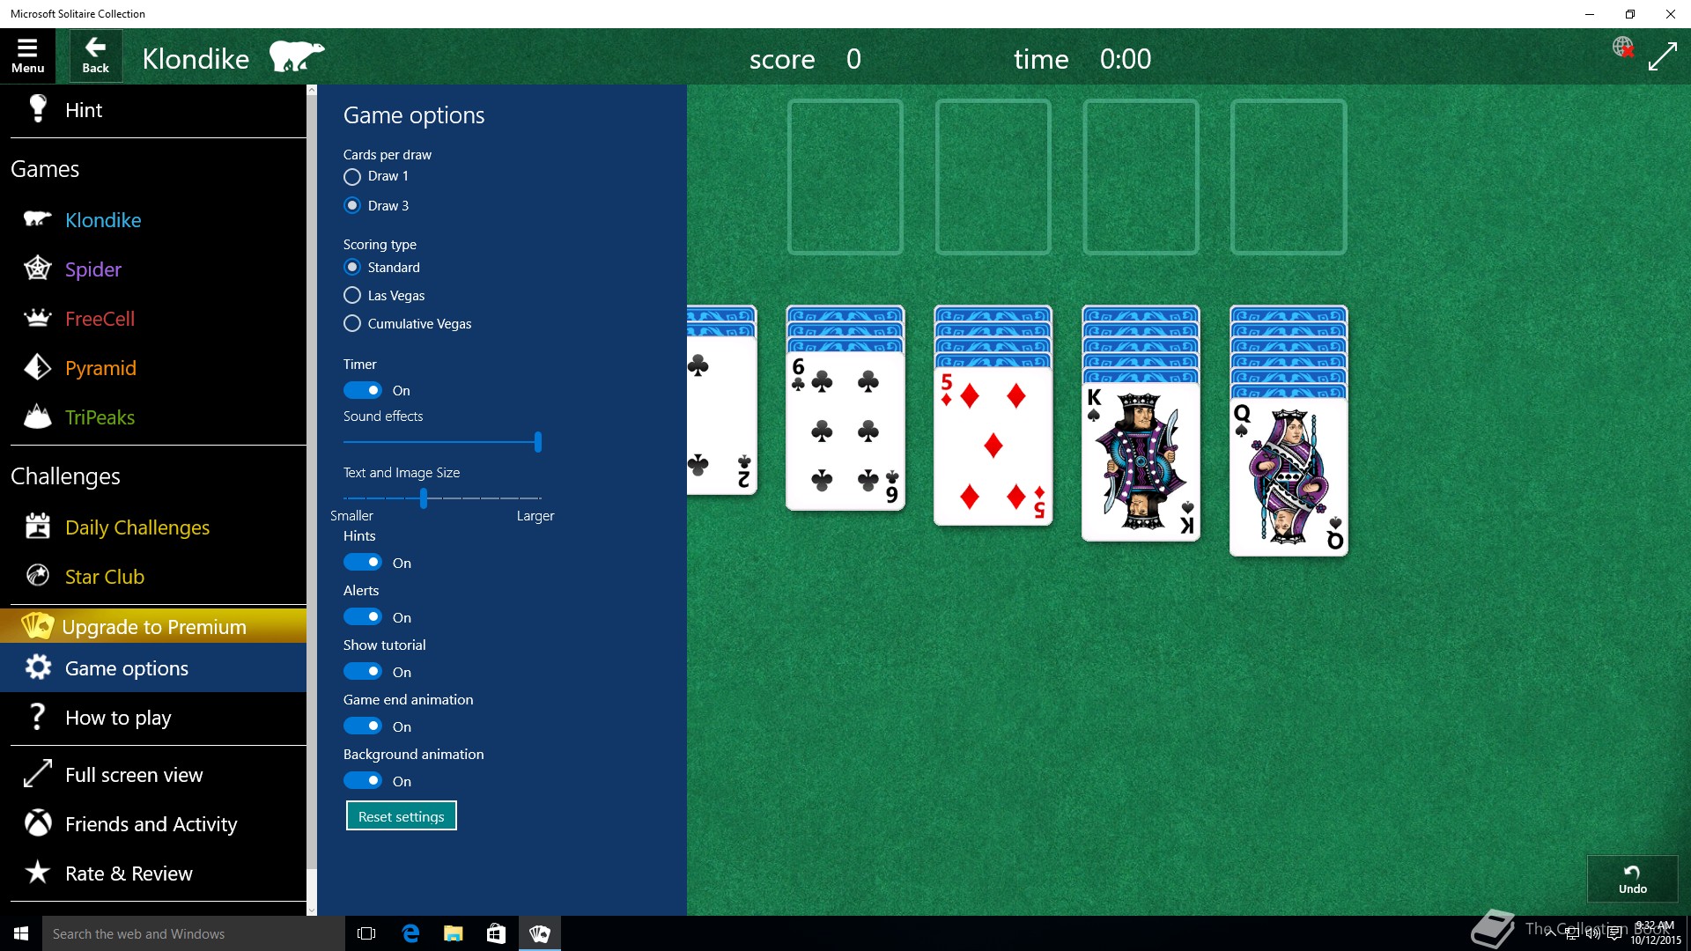
Task: Disable the Alerts toggle
Action: click(x=363, y=617)
